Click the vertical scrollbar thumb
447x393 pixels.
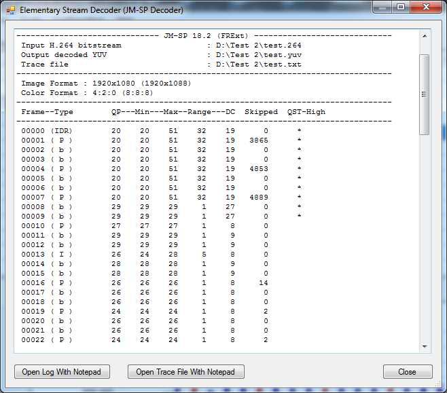pyautogui.click(x=425, y=94)
